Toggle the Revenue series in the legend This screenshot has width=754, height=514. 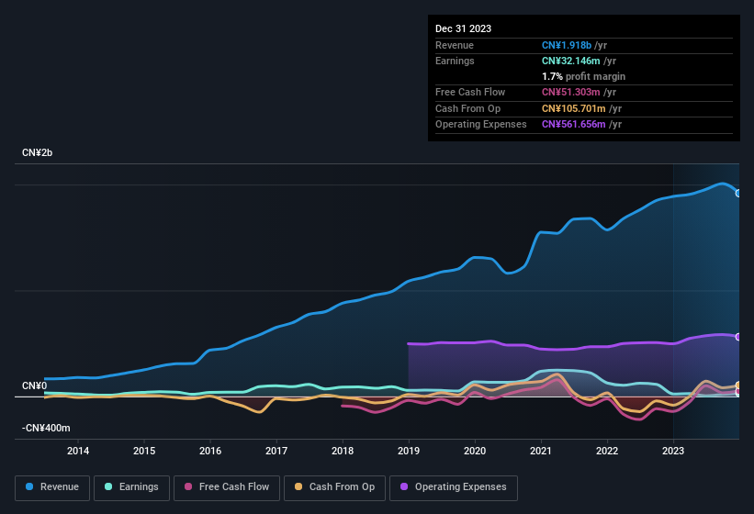(53, 487)
